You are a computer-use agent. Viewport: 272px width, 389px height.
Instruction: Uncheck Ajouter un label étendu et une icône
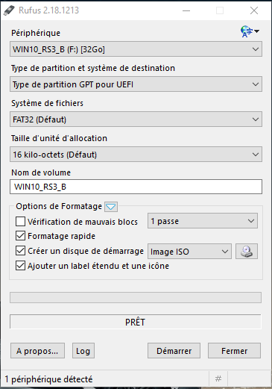pos(20,266)
